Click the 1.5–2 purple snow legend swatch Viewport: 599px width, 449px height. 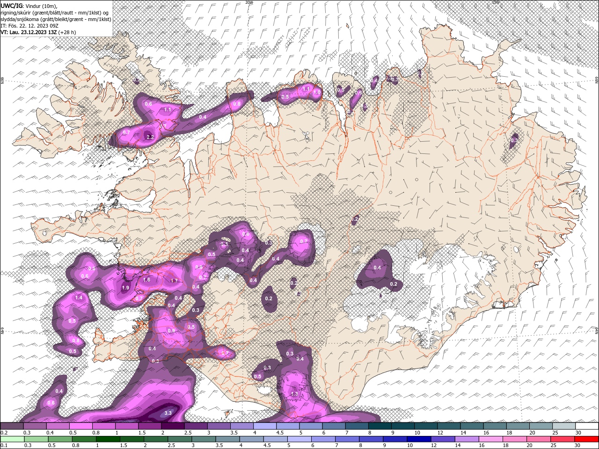click(150, 426)
